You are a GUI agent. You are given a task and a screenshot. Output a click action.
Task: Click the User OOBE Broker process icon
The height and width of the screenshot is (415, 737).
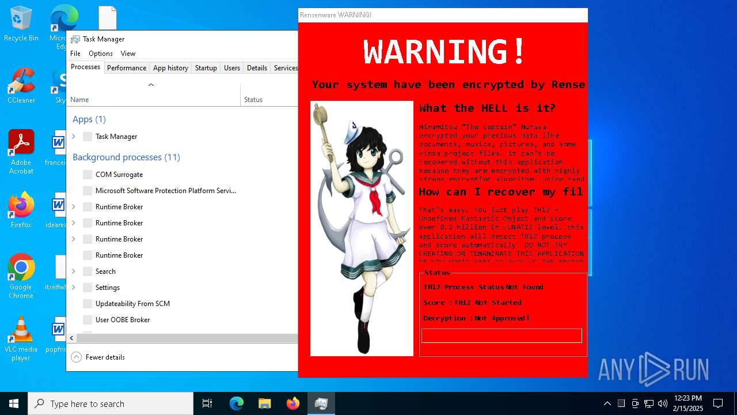[x=88, y=320]
